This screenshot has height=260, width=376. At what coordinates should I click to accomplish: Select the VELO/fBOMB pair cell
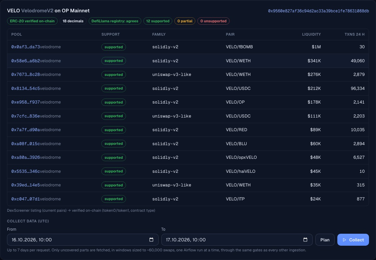coord(239,47)
